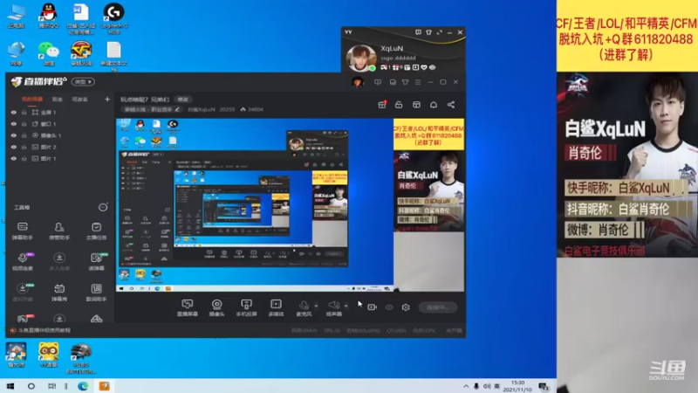Click the 修改 button beside the stream title
Screen dimensions: 698x393
coord(183,100)
